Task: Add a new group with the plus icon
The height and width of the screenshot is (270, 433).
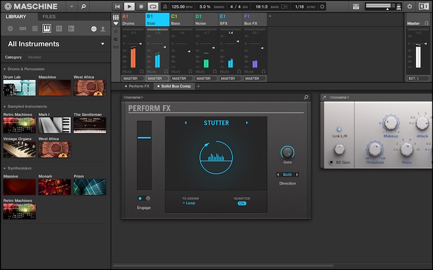Action: coord(270,16)
